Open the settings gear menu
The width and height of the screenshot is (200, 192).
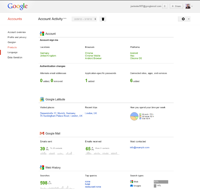pos(184,19)
